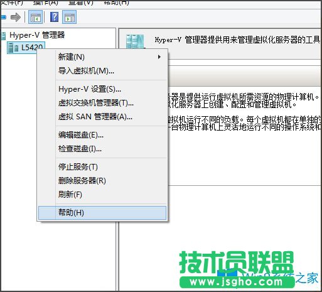Open the help question mark icon

click(54, 17)
